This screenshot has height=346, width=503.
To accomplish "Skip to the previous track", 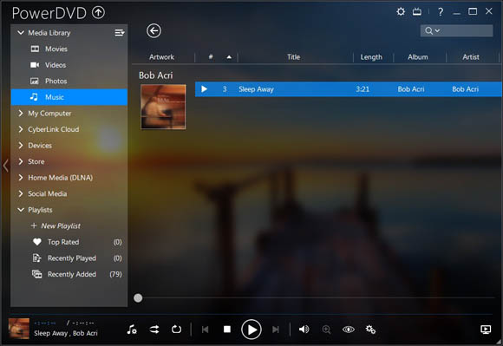I will pyautogui.click(x=205, y=330).
